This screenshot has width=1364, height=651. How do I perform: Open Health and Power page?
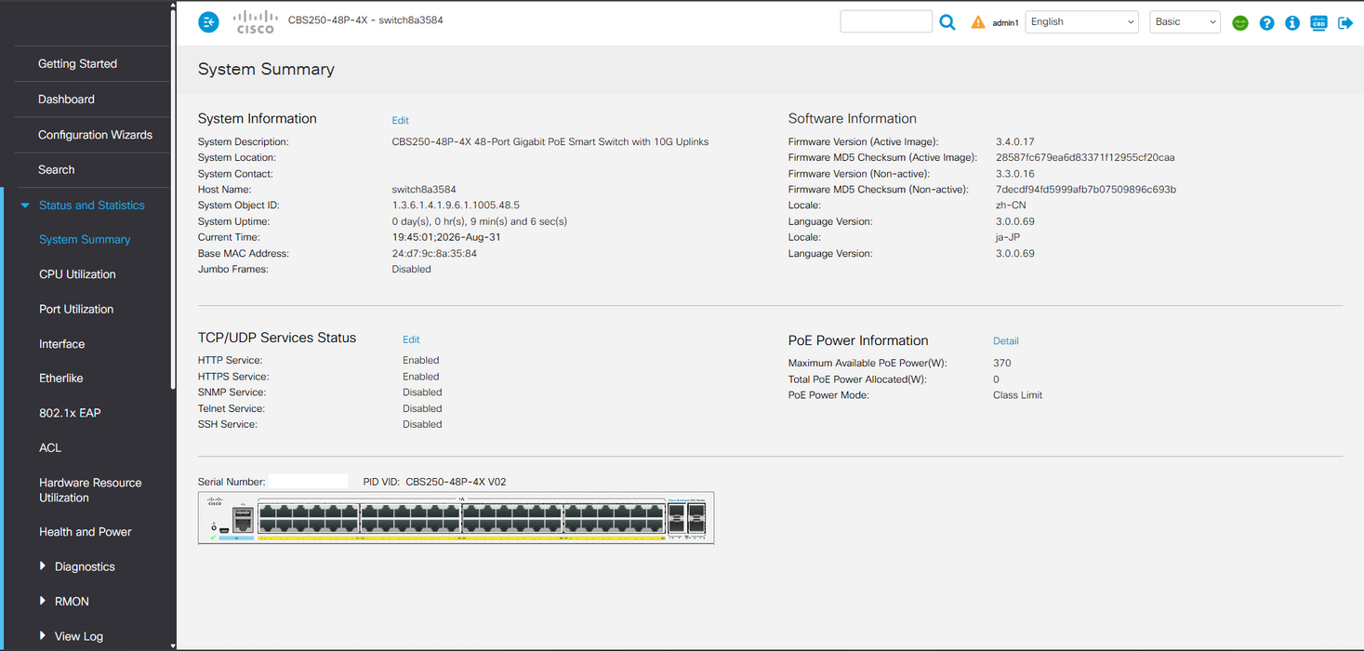coord(86,532)
